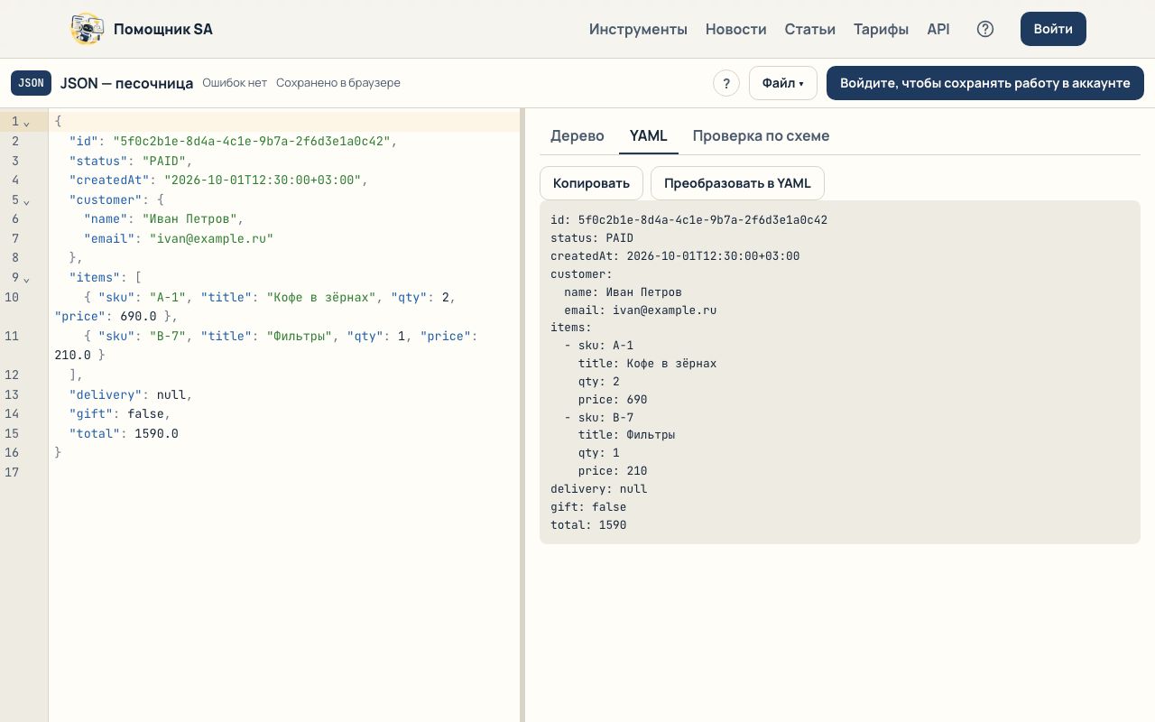Click YAML output line "delivery: null"
1155x722 pixels.
click(599, 489)
